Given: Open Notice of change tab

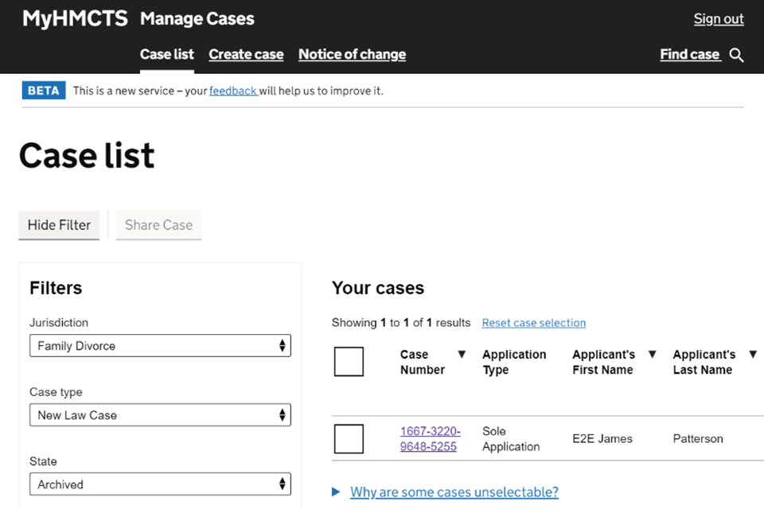Looking at the screenshot, I should click(352, 55).
